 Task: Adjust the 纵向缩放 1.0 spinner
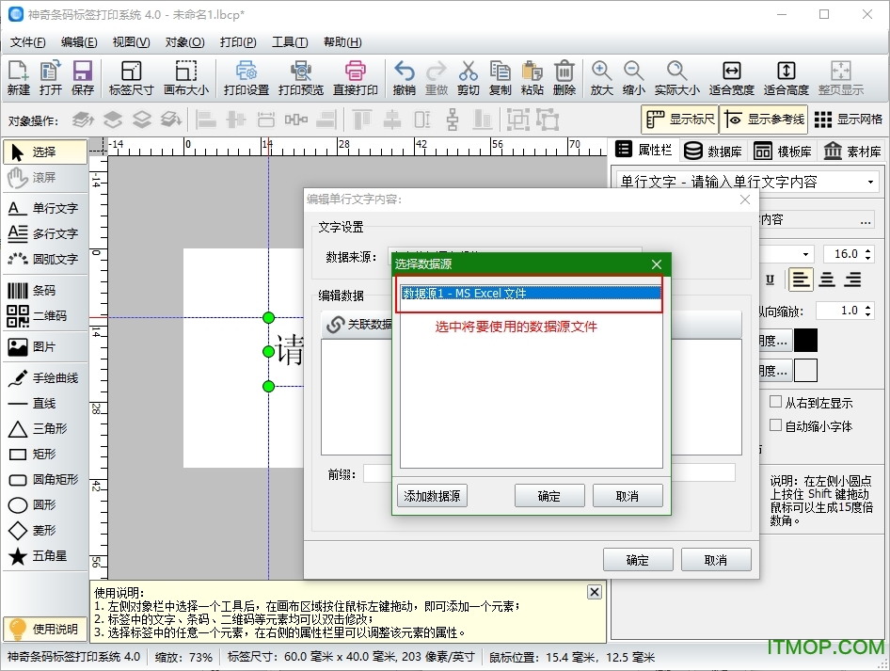[x=868, y=311]
